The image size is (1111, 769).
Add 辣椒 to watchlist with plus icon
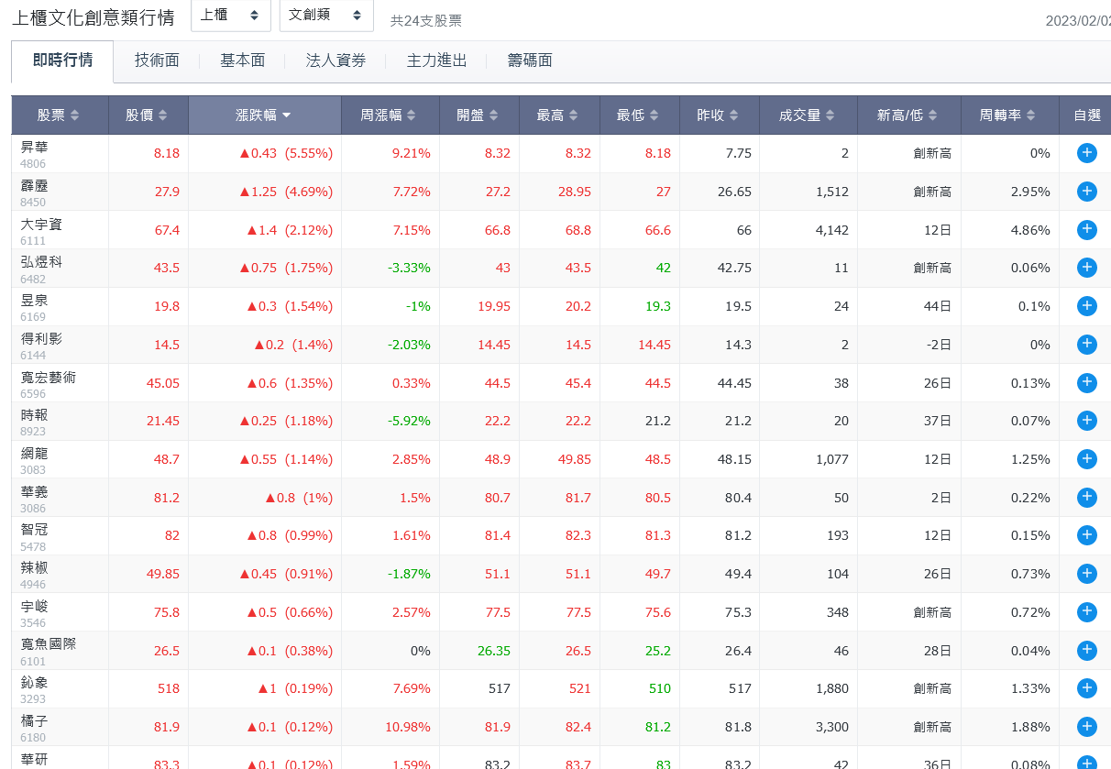click(x=1086, y=574)
